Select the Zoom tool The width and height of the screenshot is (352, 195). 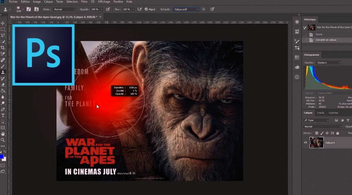[x=3, y=140]
